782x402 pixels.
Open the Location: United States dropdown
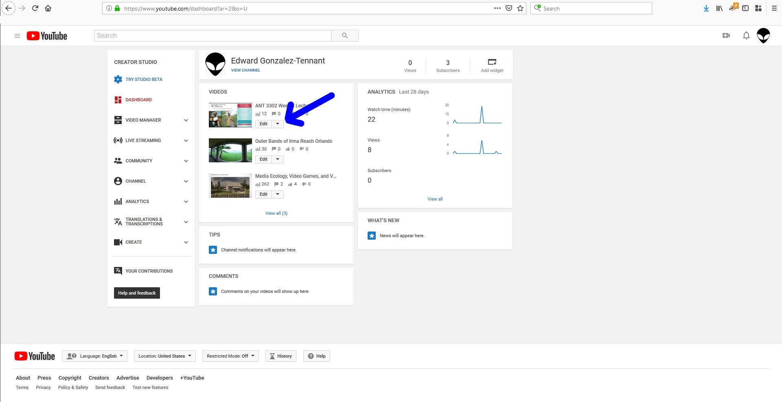point(164,356)
